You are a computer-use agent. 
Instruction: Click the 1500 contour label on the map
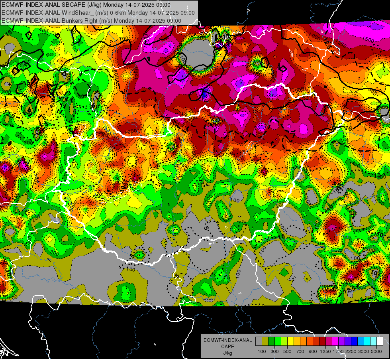click(368, 39)
